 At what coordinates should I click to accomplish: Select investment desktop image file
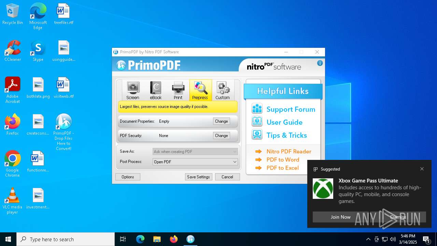click(x=38, y=199)
